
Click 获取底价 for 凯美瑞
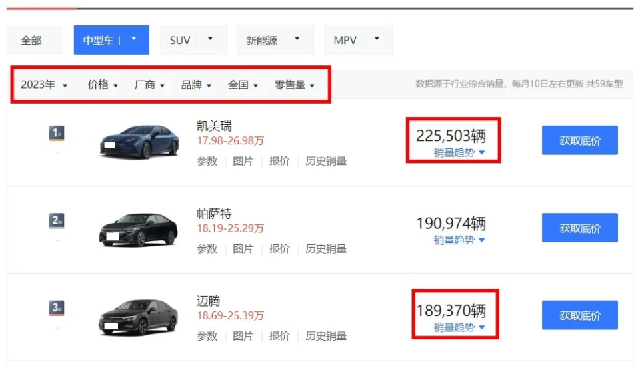[x=579, y=140]
